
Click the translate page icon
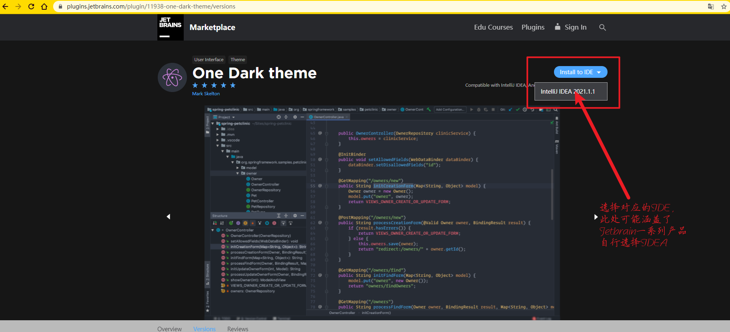click(711, 6)
